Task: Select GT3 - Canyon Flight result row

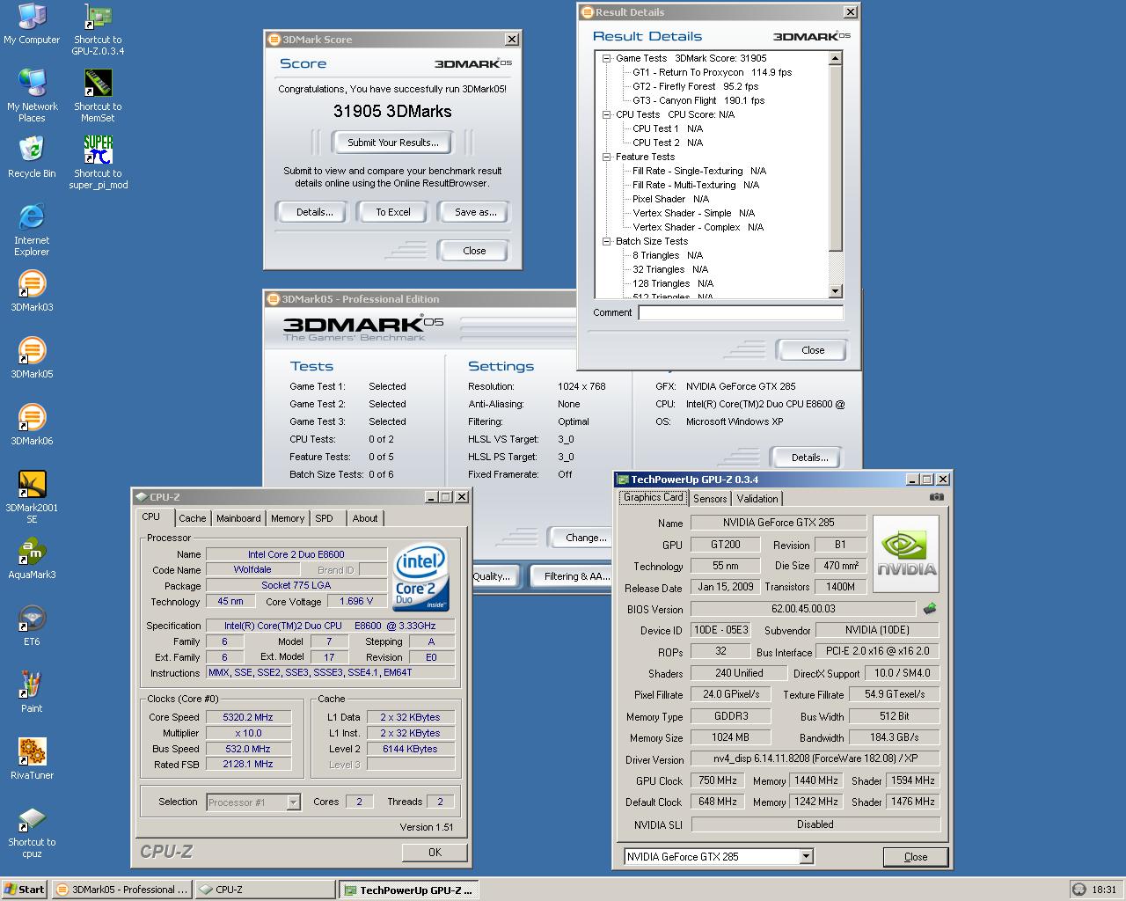Action: click(x=698, y=100)
